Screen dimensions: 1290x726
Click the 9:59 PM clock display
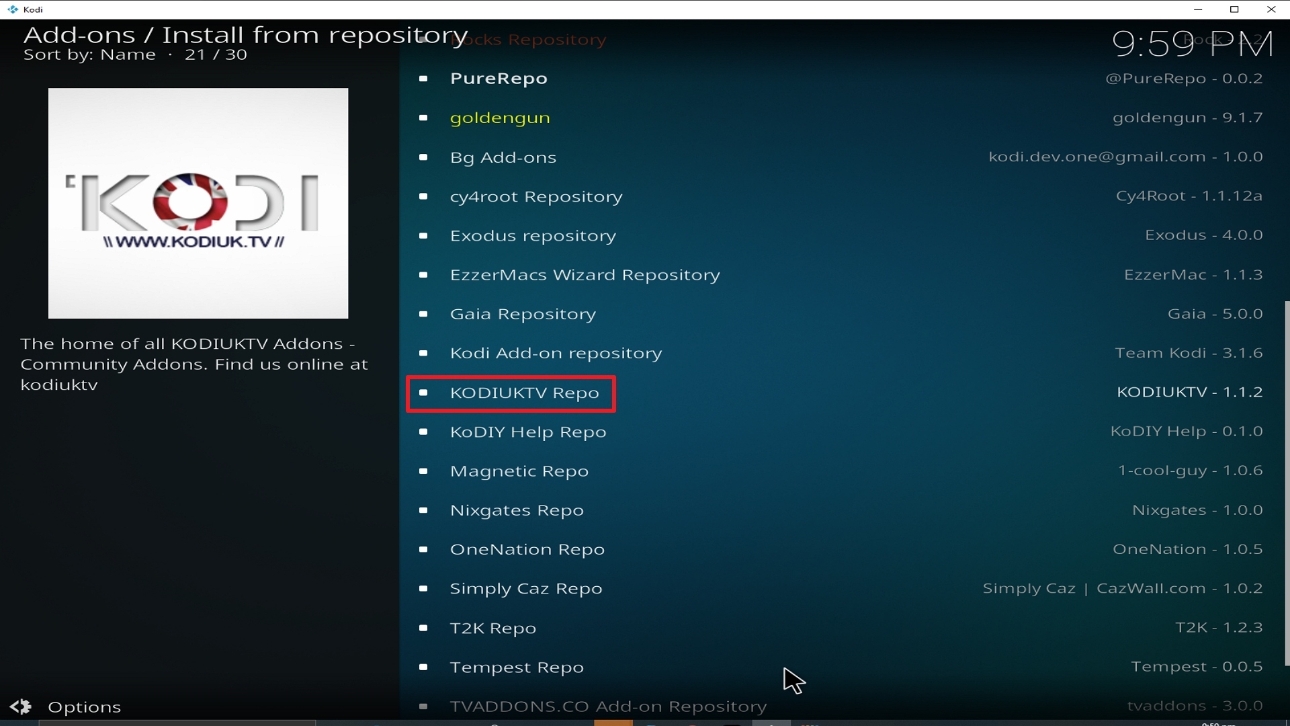1193,44
